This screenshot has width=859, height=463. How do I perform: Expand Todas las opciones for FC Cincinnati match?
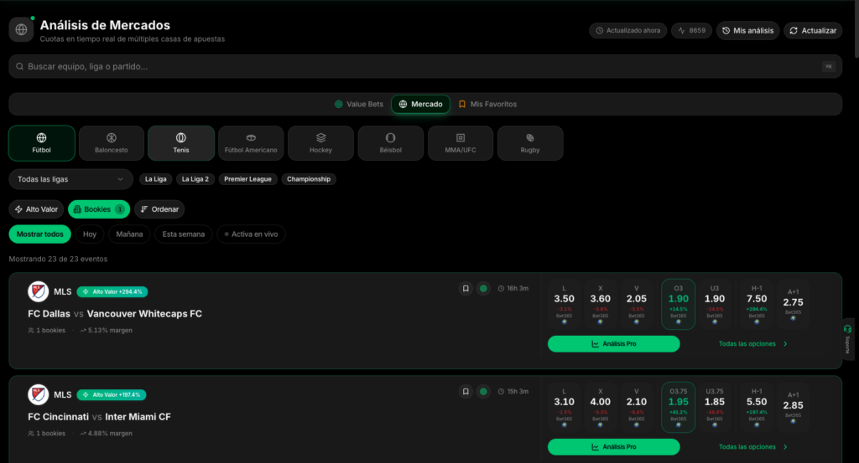pos(753,447)
